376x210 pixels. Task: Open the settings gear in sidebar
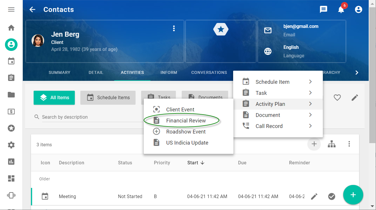(x=11, y=145)
